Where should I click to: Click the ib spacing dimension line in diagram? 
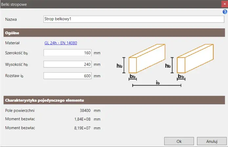156,85
